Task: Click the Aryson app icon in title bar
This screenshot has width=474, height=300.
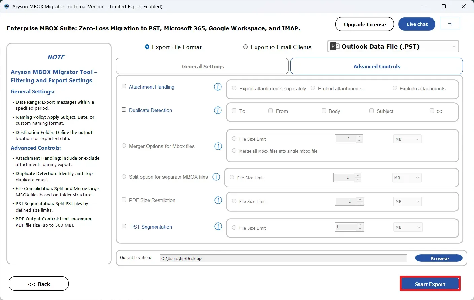Action: click(6, 6)
